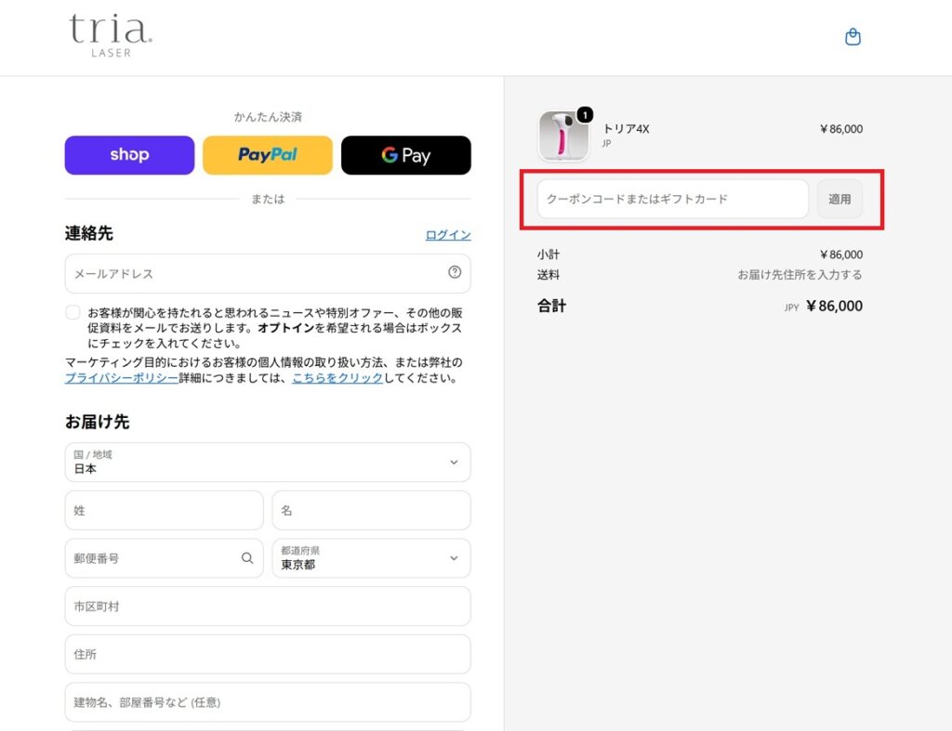Click the かんたん決済 label
This screenshot has height=731, width=952.
click(268, 116)
